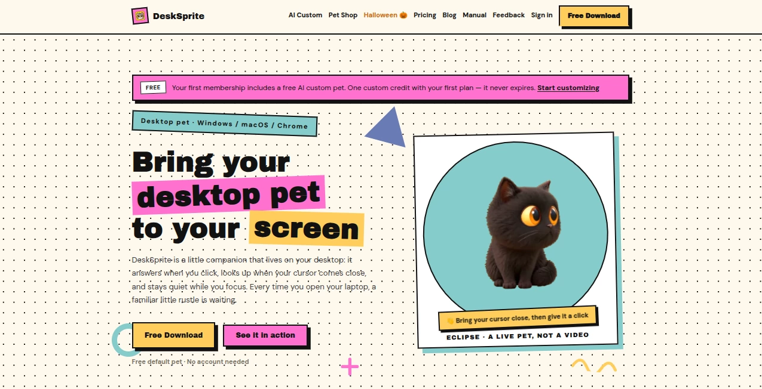Click the 'desktop pet' highlighted heading

click(228, 195)
